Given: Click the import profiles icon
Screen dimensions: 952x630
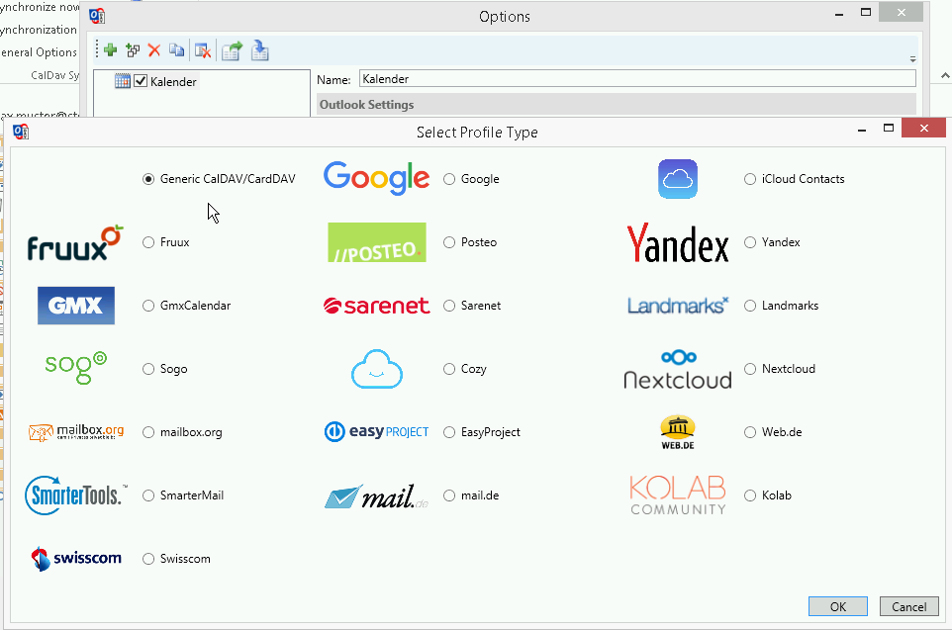Looking at the screenshot, I should click(x=259, y=50).
